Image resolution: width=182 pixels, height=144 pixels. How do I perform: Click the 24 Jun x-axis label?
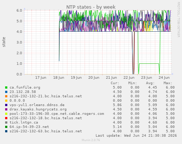pos(164,78)
